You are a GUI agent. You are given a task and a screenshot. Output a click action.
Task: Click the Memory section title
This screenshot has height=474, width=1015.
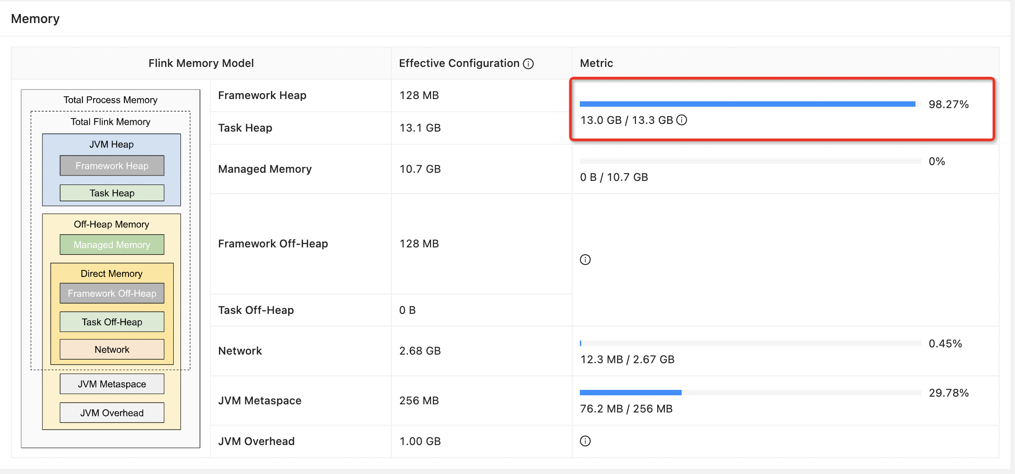pyautogui.click(x=35, y=19)
